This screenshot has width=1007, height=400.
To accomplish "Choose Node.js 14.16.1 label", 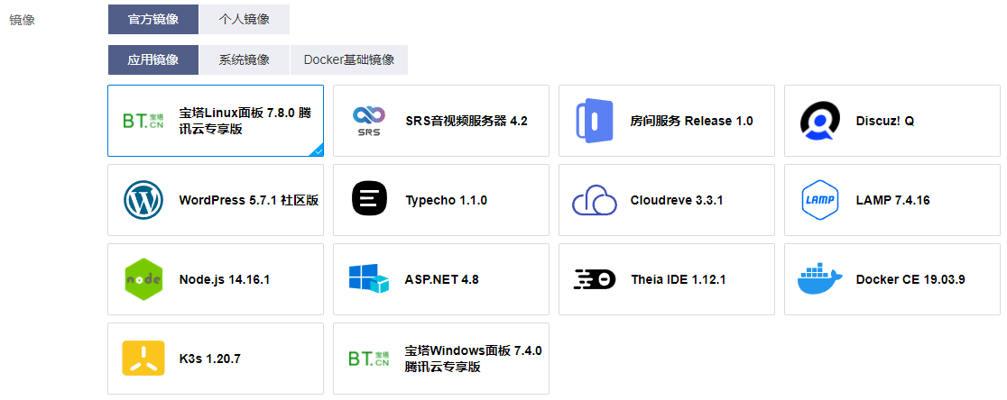I will pyautogui.click(x=224, y=279).
